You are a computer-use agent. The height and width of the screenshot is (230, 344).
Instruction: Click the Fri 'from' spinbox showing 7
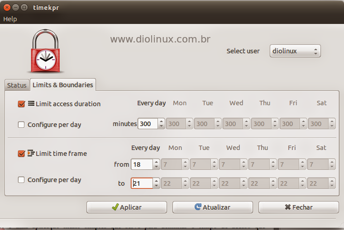click(292, 164)
